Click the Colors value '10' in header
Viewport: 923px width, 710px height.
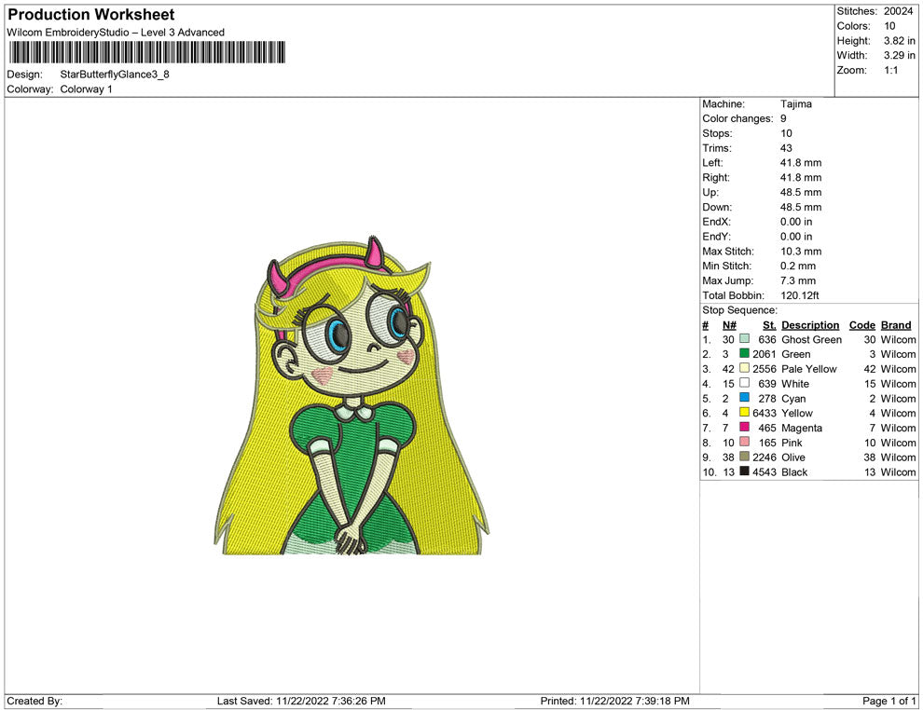[x=889, y=26]
